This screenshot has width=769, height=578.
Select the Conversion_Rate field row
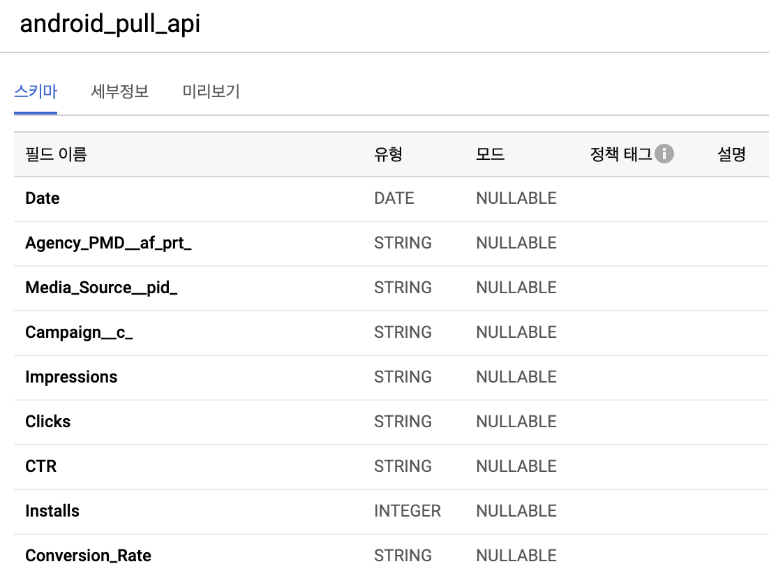pos(88,556)
